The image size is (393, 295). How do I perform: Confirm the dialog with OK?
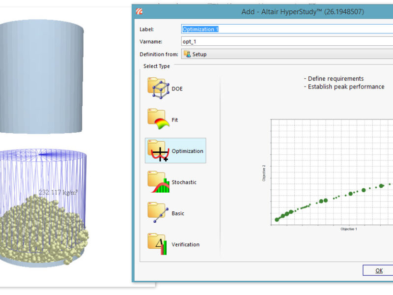[379, 270]
